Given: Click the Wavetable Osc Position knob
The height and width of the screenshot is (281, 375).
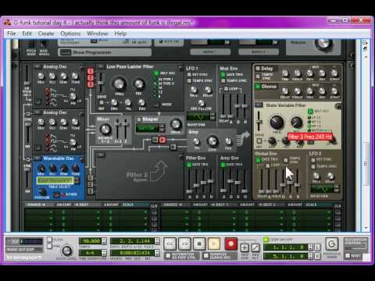Looking at the screenshot, I should point(41,192).
